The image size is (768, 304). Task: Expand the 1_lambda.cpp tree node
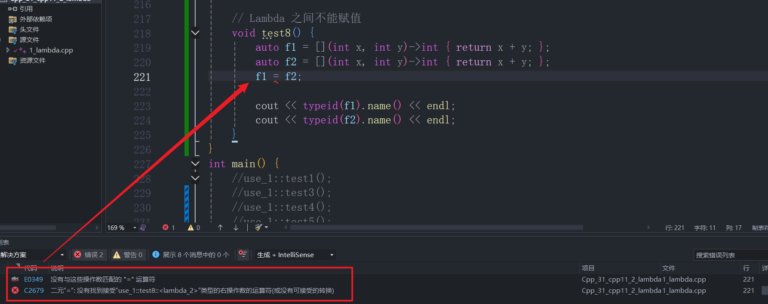tap(8, 50)
